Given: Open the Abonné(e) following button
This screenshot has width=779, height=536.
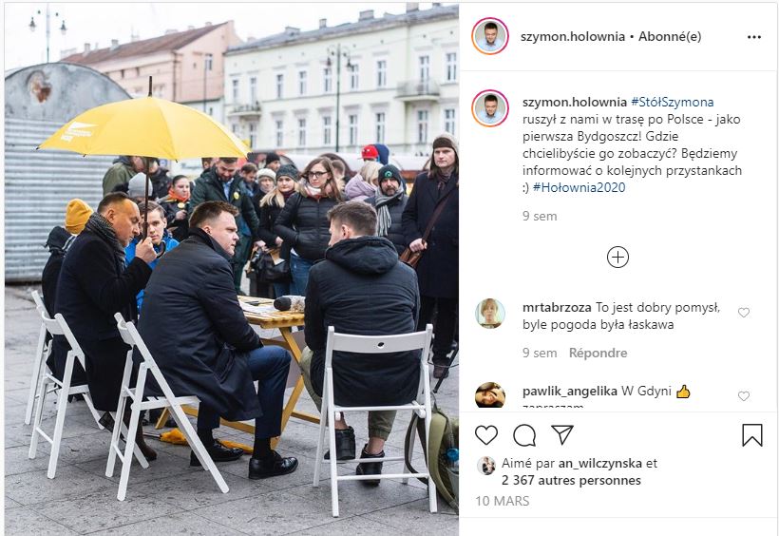Looking at the screenshot, I should tap(670, 37).
